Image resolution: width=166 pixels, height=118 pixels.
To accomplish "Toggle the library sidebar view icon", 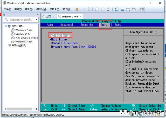I will point(116,9).
